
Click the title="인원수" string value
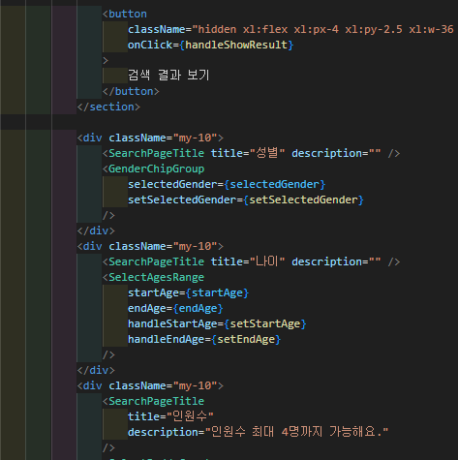point(190,416)
